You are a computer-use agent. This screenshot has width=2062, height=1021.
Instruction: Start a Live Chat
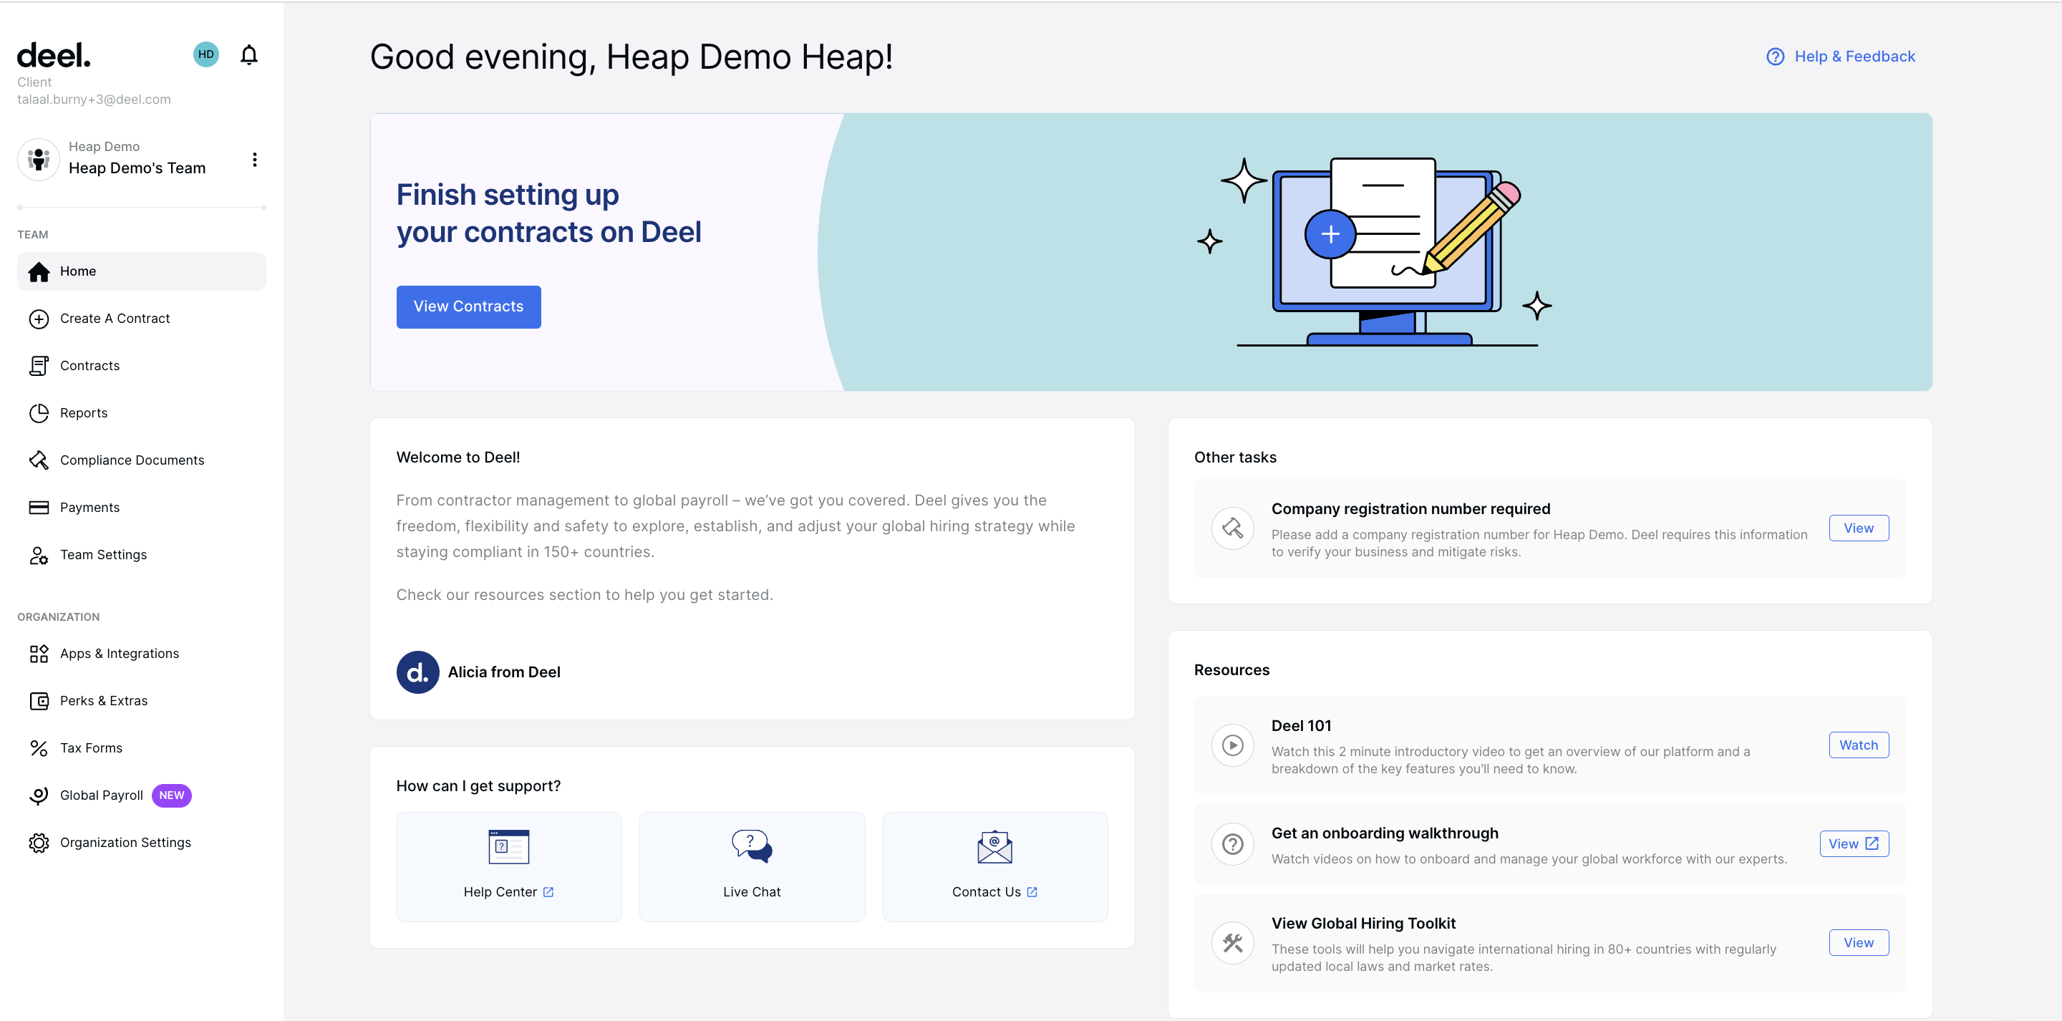752,866
